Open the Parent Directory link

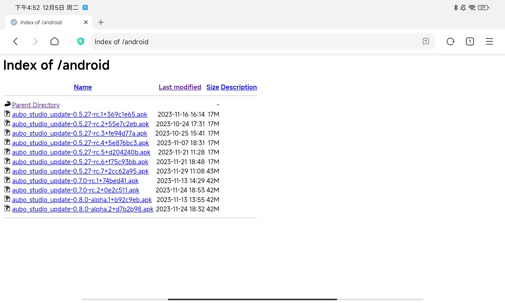coord(36,105)
